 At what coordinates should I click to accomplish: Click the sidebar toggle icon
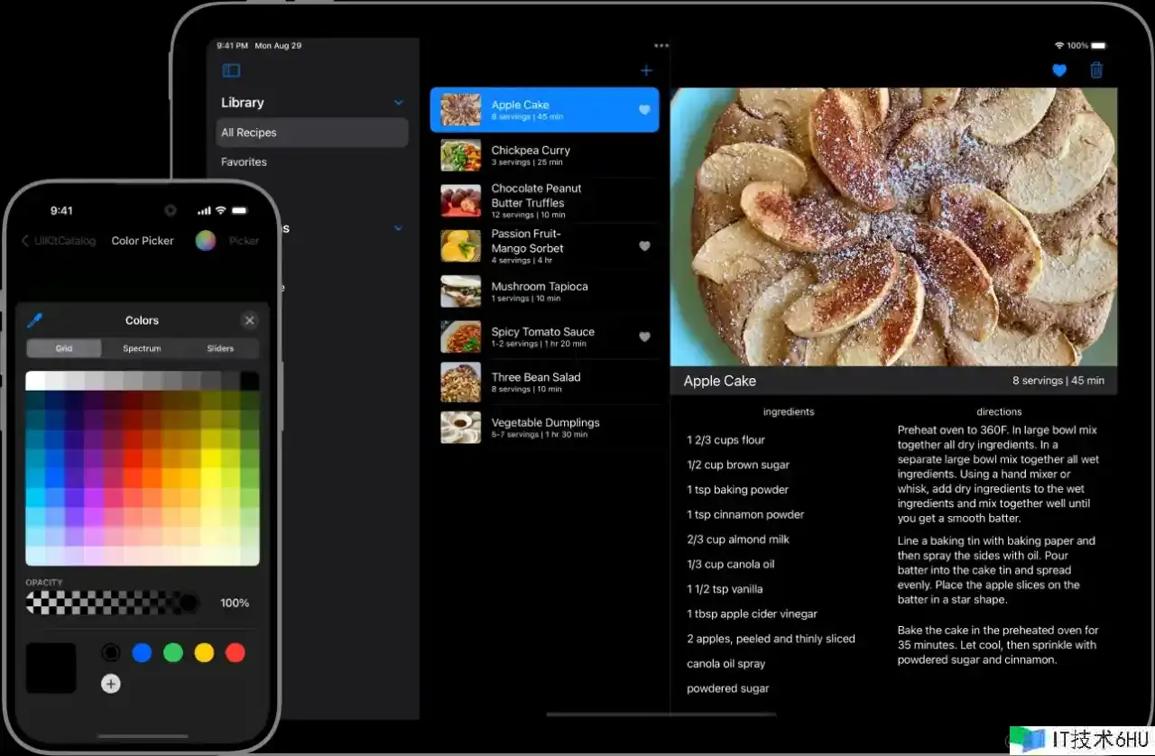(x=231, y=70)
